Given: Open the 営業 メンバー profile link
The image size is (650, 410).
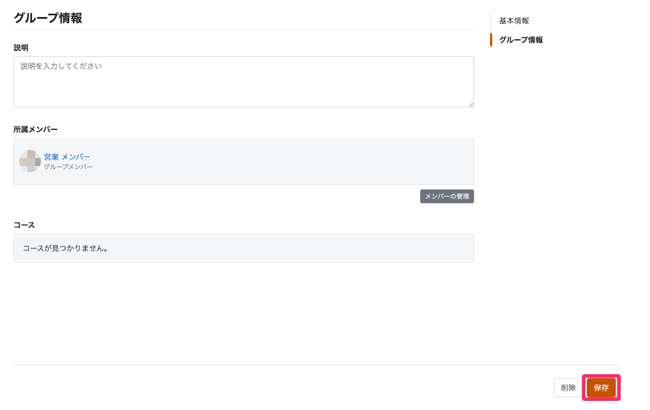Looking at the screenshot, I should click(x=67, y=157).
